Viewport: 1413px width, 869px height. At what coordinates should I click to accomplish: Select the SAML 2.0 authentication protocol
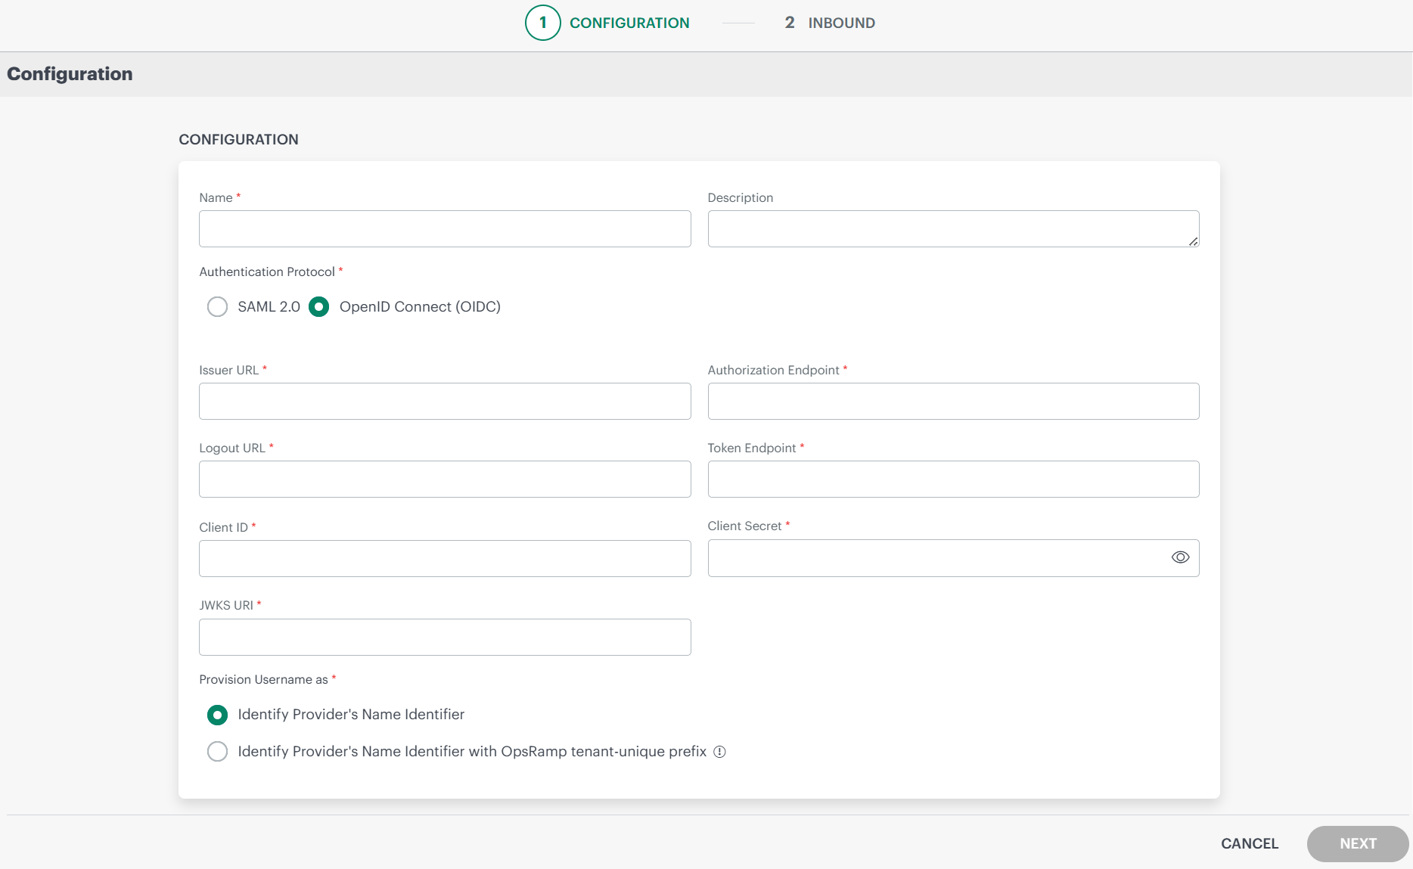pyautogui.click(x=217, y=306)
